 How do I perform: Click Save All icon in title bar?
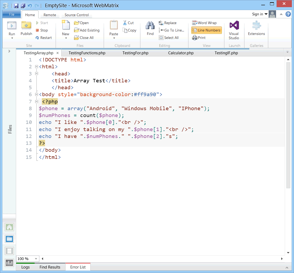pyautogui.click(x=23, y=6)
